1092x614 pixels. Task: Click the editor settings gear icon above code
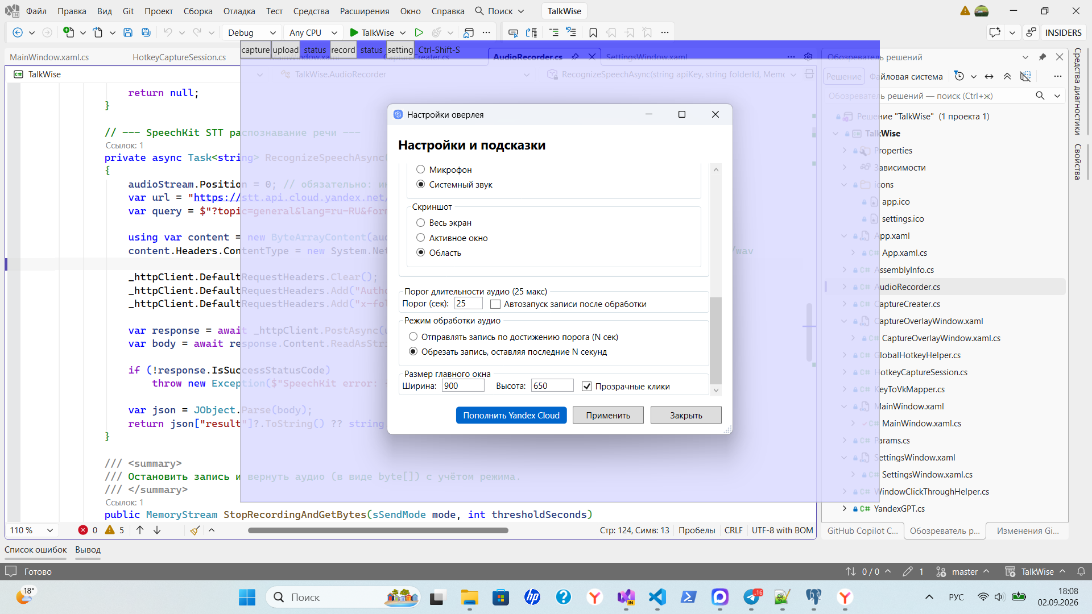pyautogui.click(x=808, y=56)
